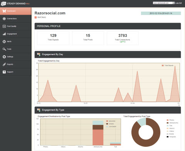Viewport: 185px width, 151px height.
Task: Open the website selector dropdown
Action: (x=164, y=3)
